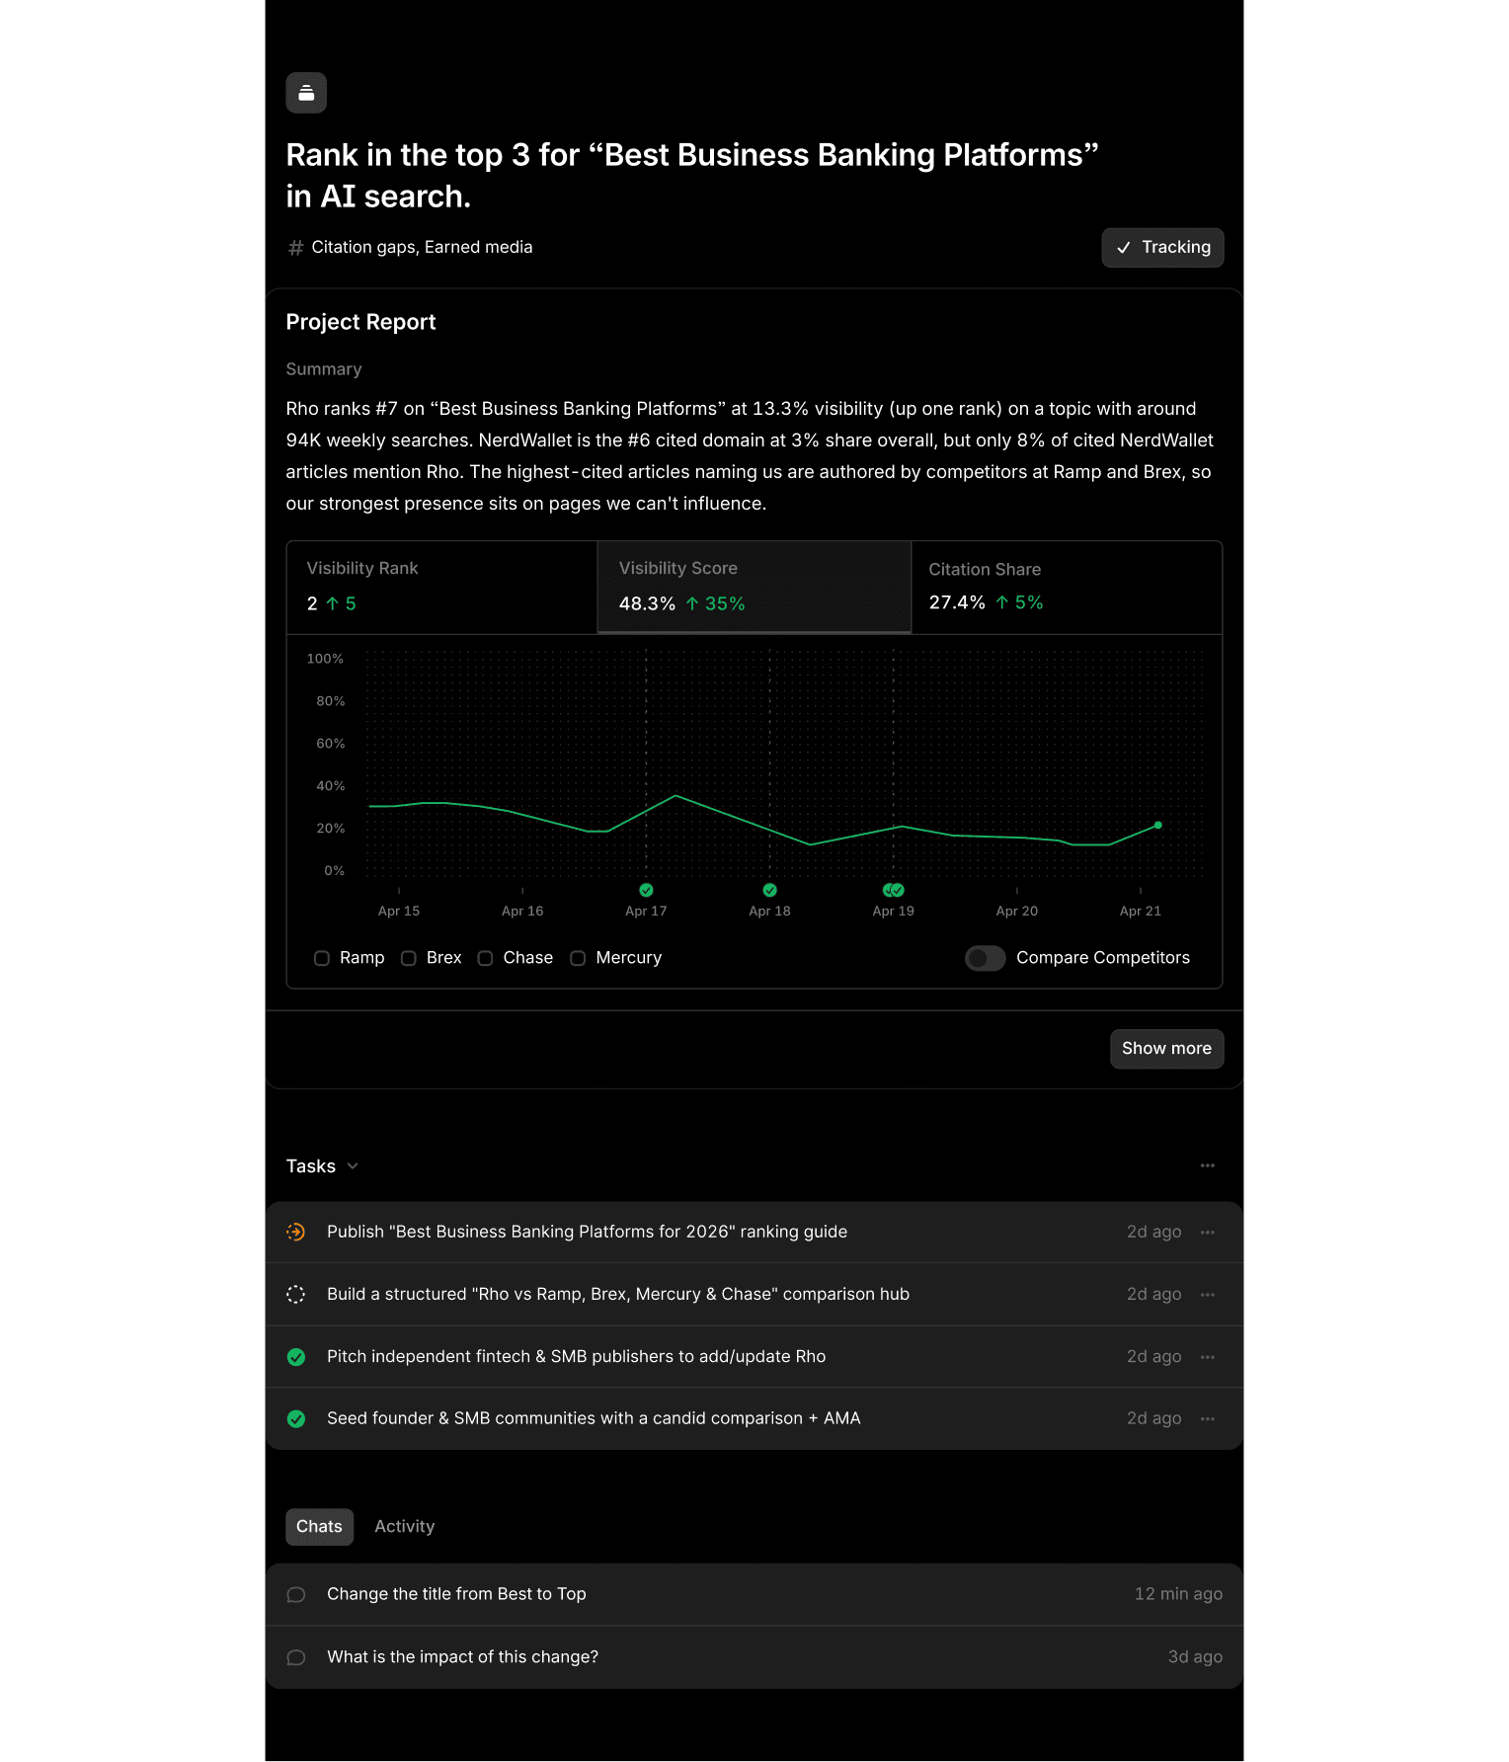Click the Project Report heading
Image resolution: width=1509 pixels, height=1762 pixels.
pos(360,322)
